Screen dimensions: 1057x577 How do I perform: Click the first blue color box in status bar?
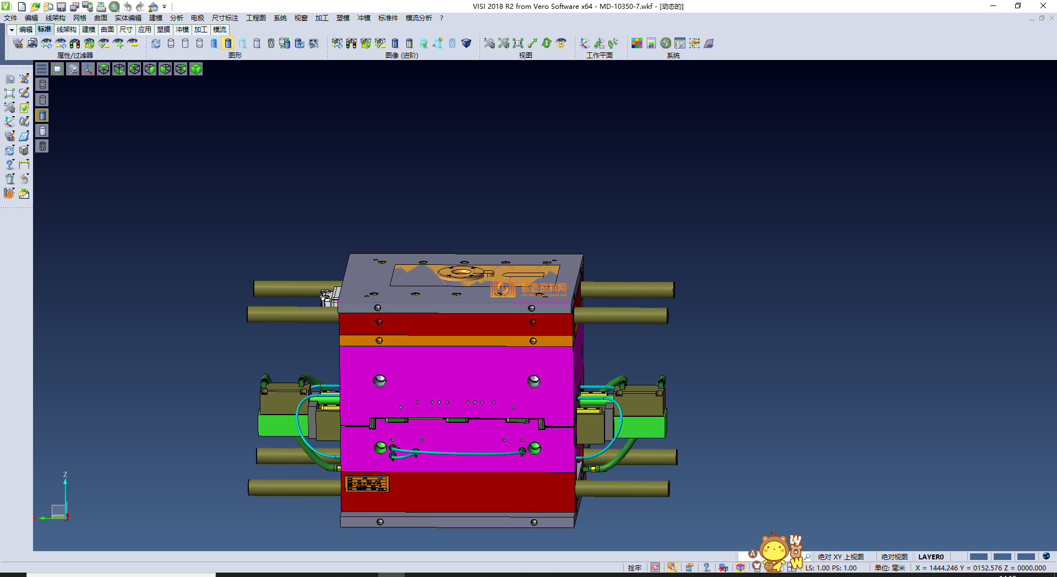point(978,557)
